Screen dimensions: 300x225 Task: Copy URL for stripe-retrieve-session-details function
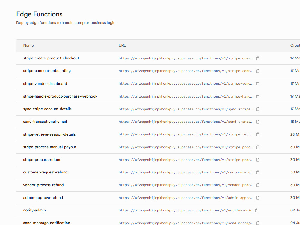coord(258,134)
